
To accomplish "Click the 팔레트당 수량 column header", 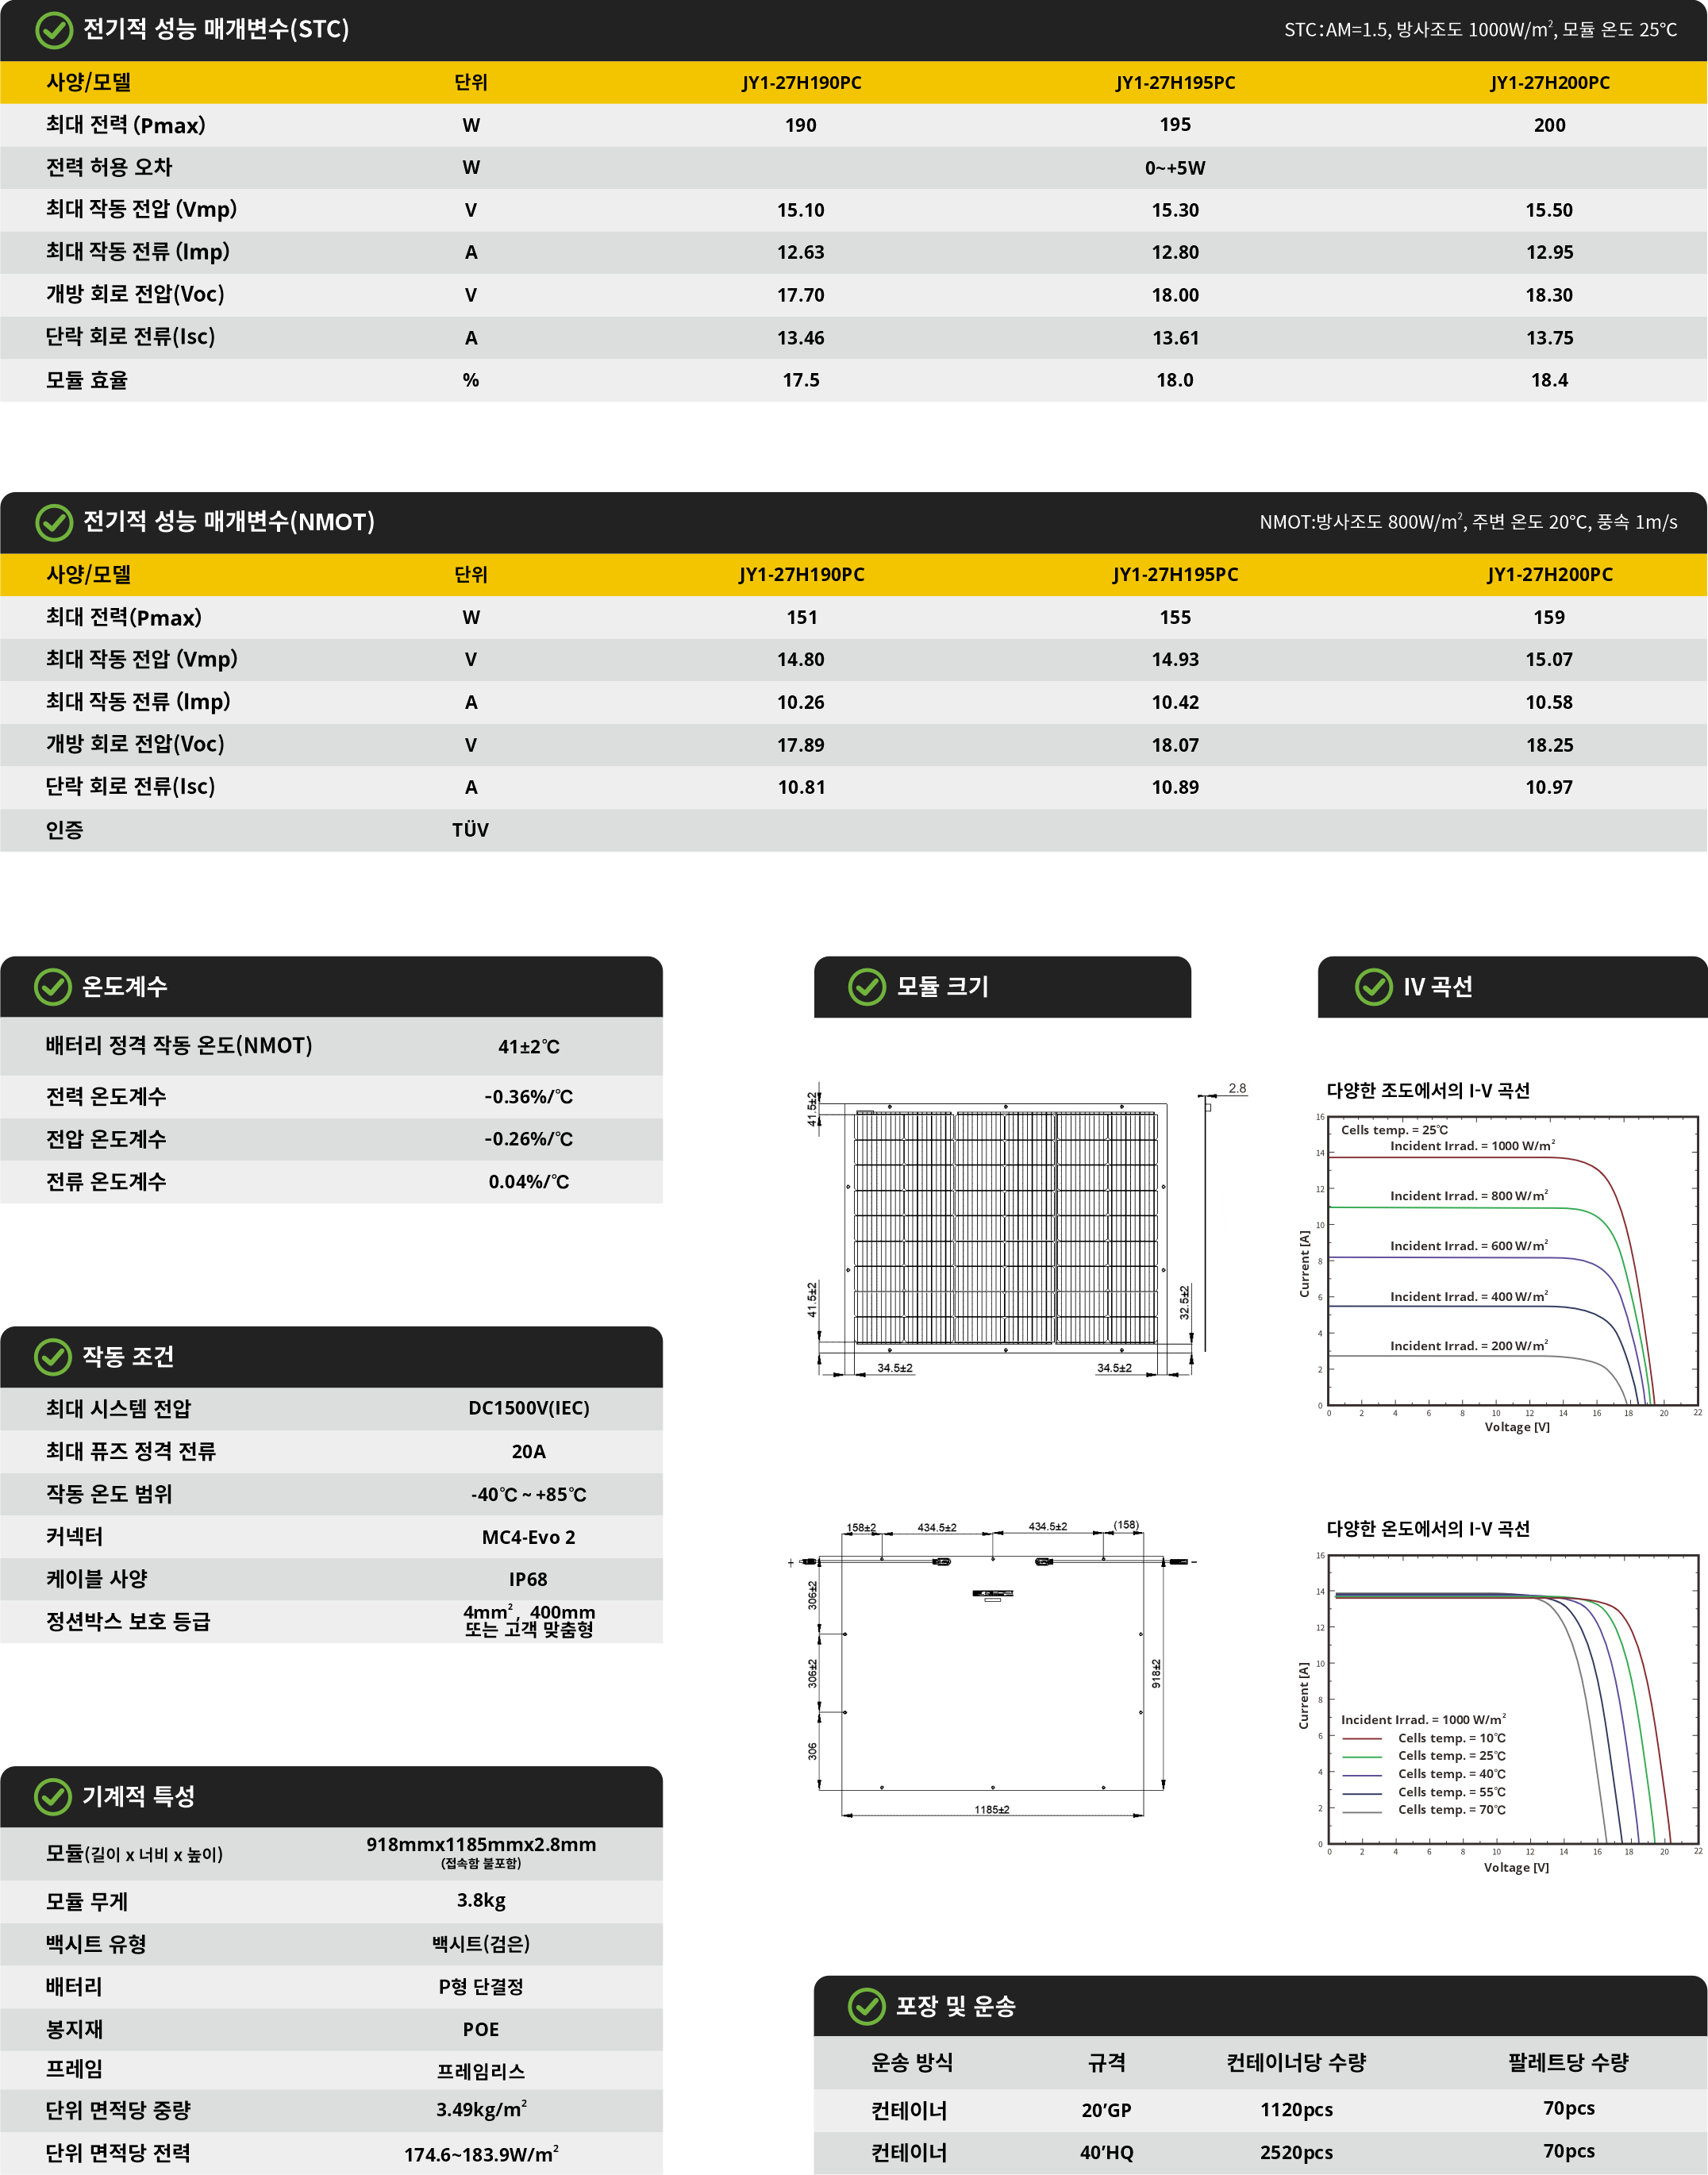I will (x=1568, y=2062).
